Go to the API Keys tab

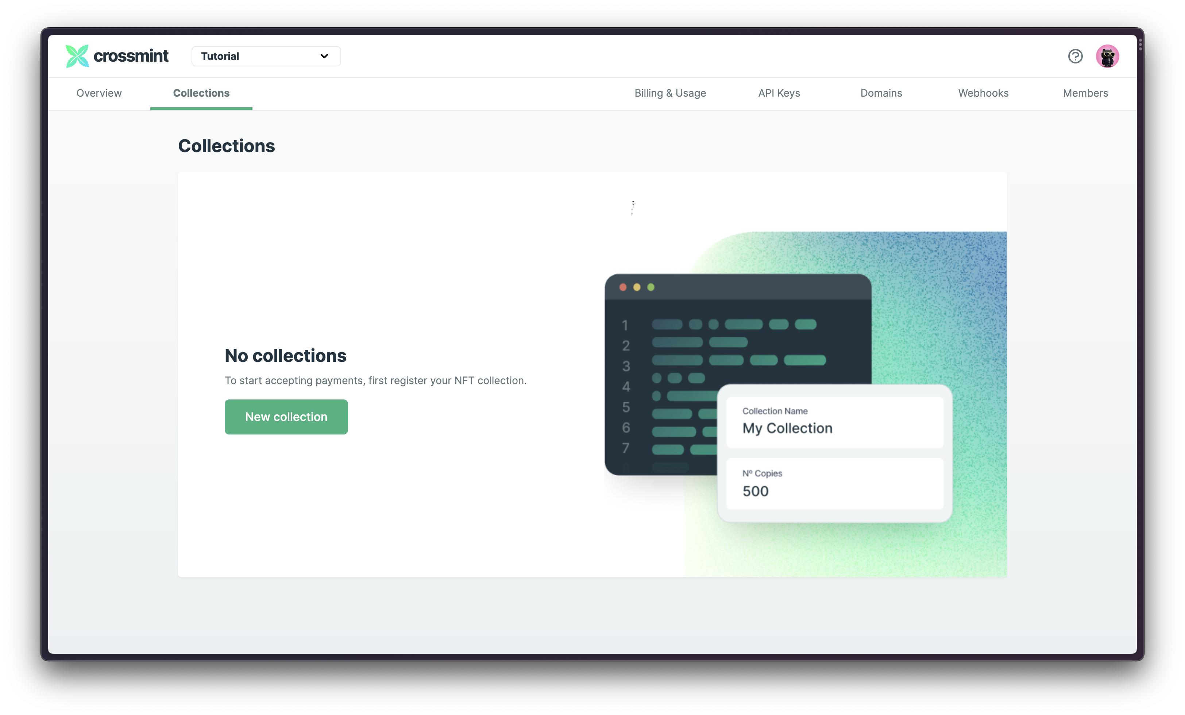coord(779,93)
